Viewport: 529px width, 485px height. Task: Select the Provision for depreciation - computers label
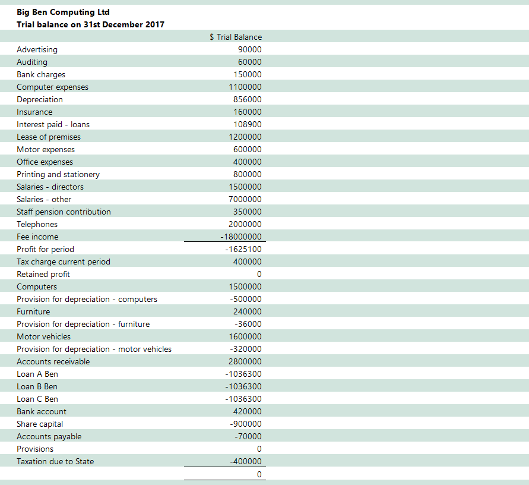click(x=87, y=299)
